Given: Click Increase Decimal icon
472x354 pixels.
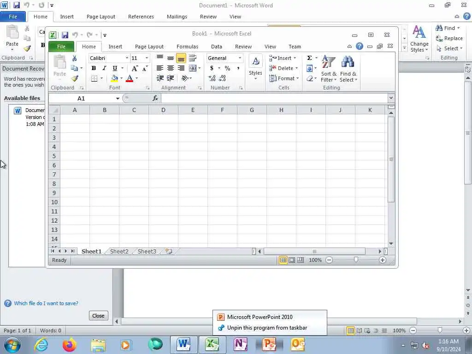Looking at the screenshot, I should click(x=212, y=78).
